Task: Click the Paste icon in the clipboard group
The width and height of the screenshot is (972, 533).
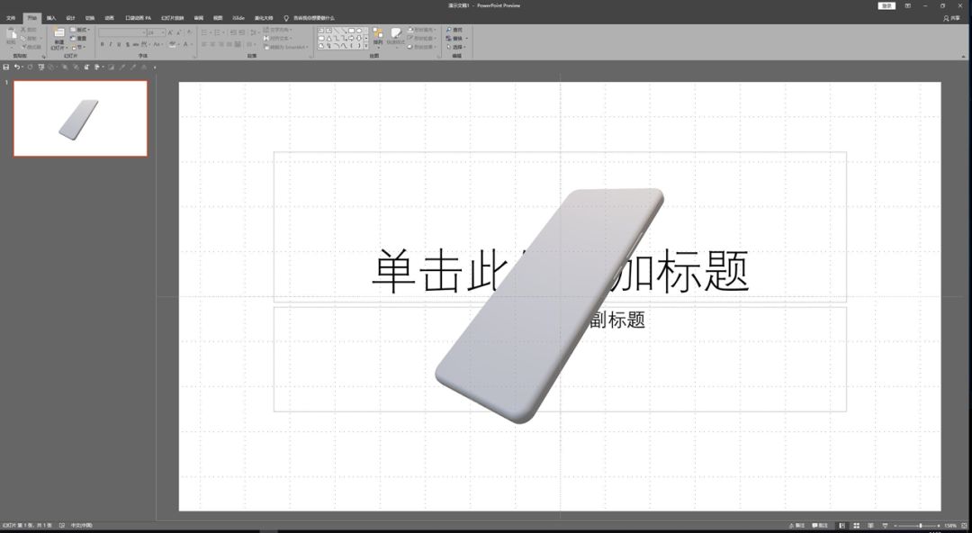Action: coord(11,34)
